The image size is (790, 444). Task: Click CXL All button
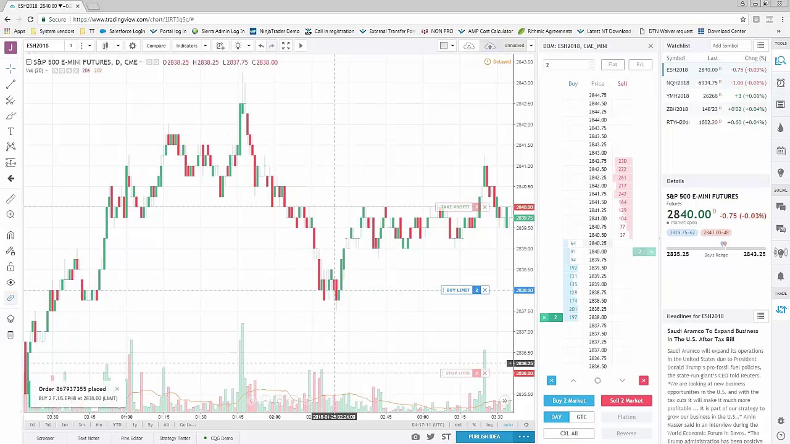[569, 434]
